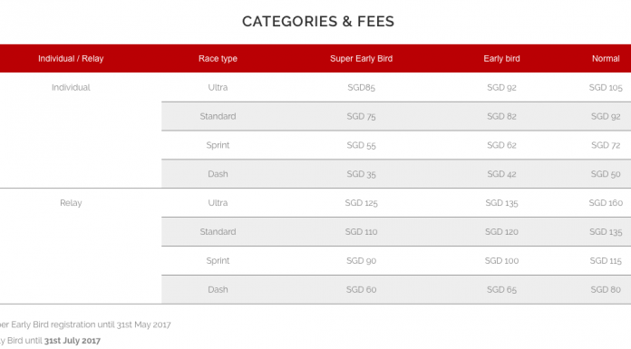631x349 pixels.
Task: Click the SGD 35 Individual Dash price
Action: coord(361,174)
